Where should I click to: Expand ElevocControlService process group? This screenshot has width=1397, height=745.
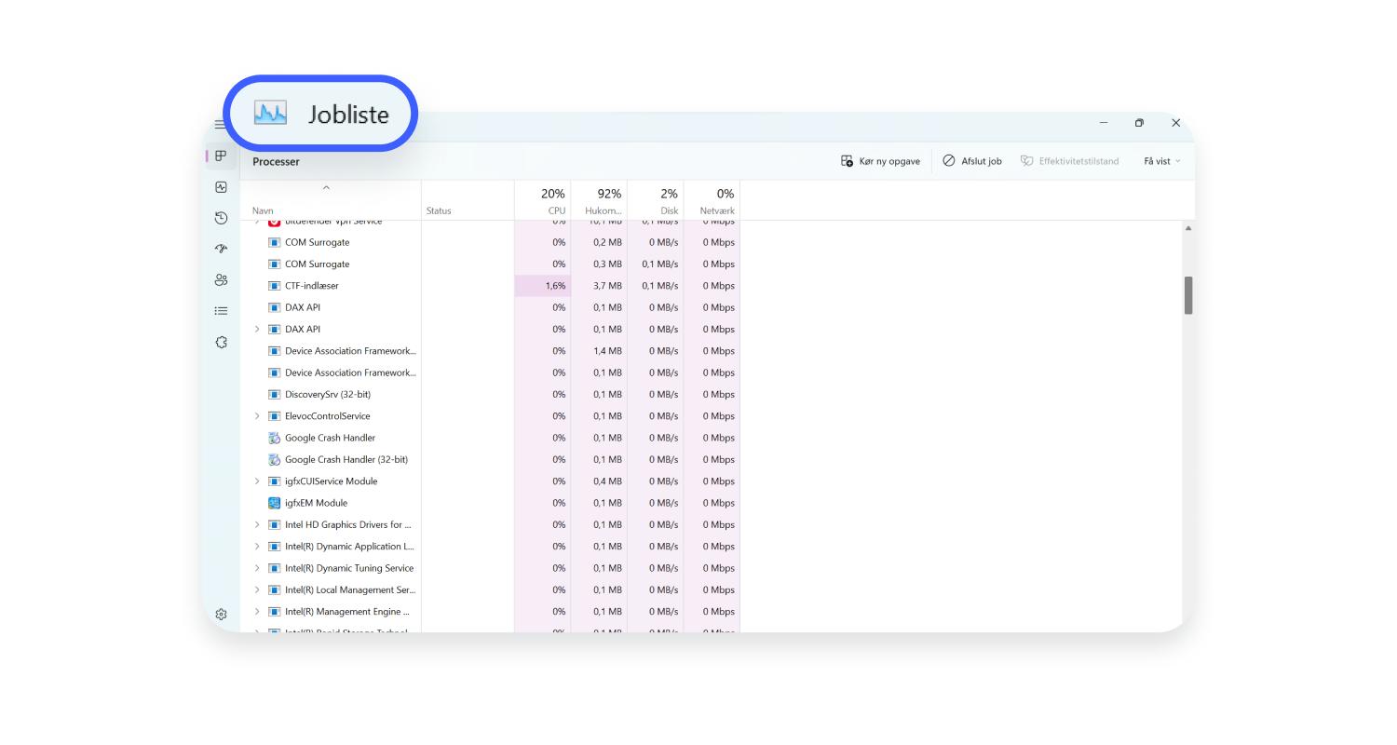coord(257,416)
